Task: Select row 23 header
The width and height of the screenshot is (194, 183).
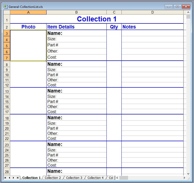Action: pyautogui.click(x=7, y=144)
